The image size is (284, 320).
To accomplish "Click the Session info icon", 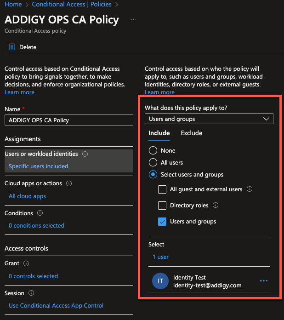I will tap(31, 293).
